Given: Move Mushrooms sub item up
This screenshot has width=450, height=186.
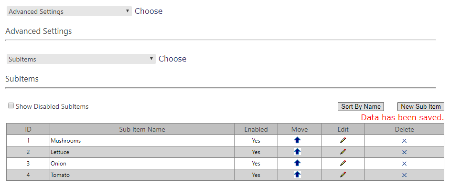Looking at the screenshot, I should [297, 140].
